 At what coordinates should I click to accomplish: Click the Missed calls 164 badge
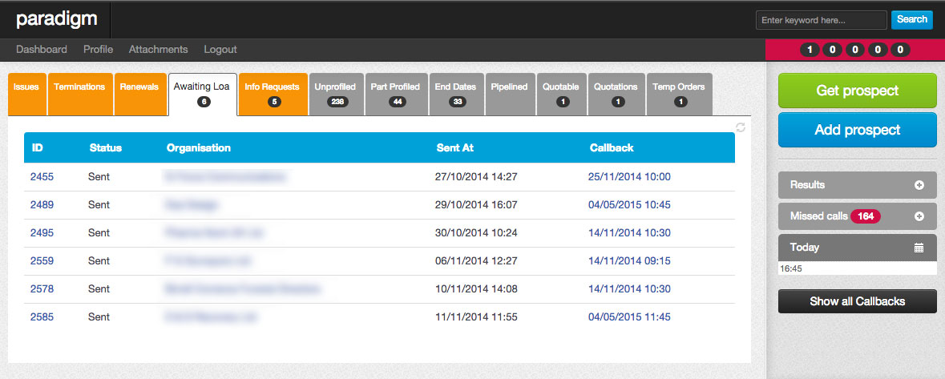point(865,216)
